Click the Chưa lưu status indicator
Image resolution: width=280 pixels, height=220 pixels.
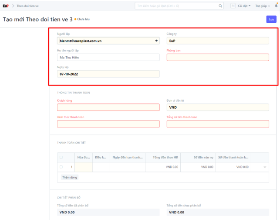click(82, 20)
